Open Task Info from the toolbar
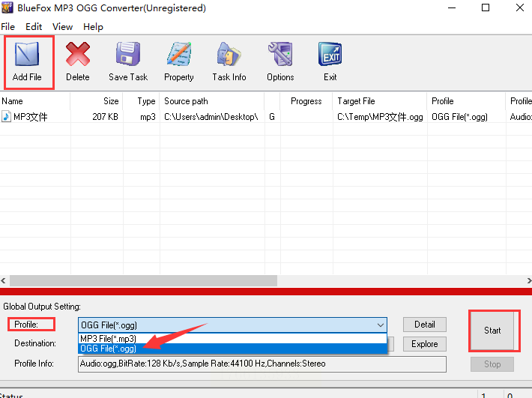 [229, 54]
